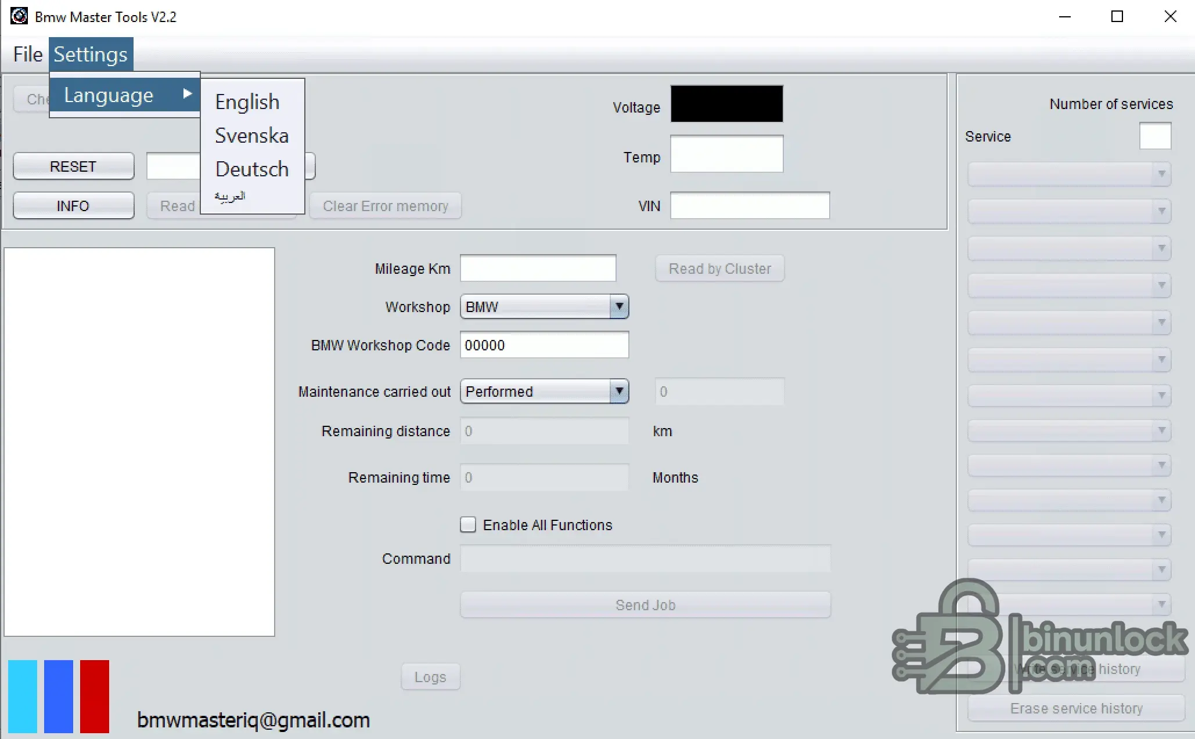1195x739 pixels.
Task: Click Erase service history
Action: click(1077, 708)
